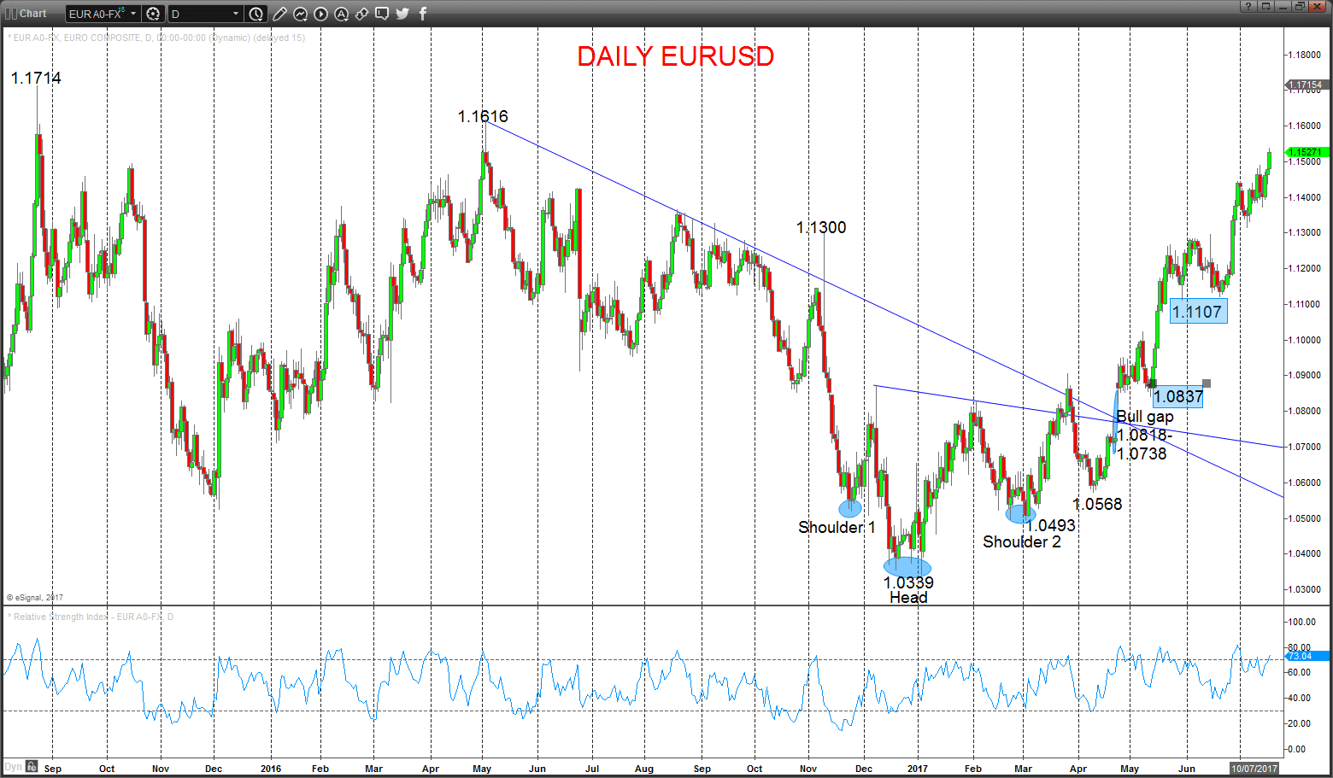The width and height of the screenshot is (1333, 778).
Task: Click the 1.03000 price axis label
Action: click(x=1306, y=589)
